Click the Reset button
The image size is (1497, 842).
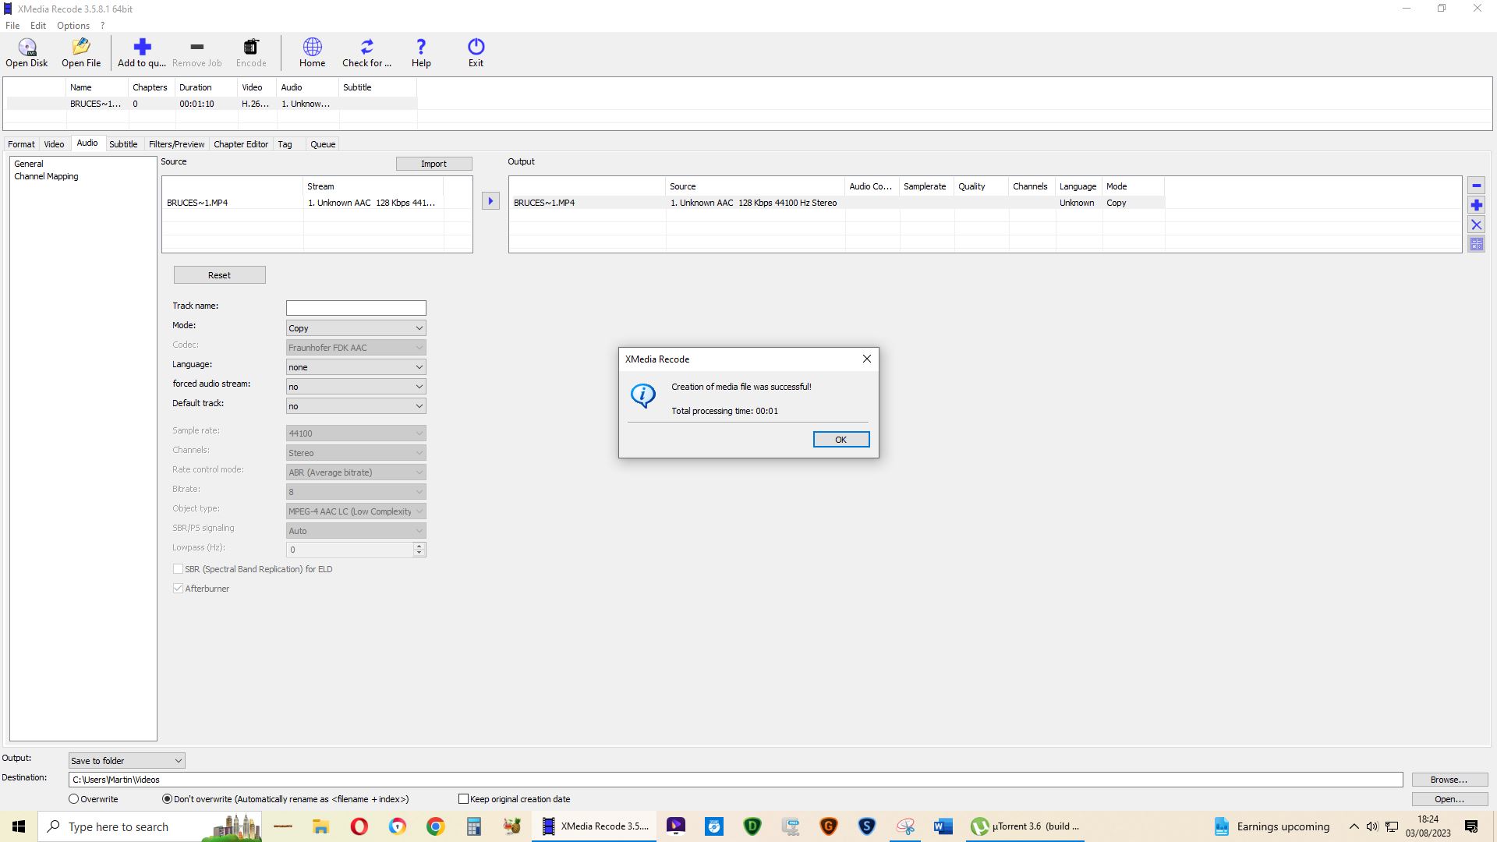pos(219,274)
